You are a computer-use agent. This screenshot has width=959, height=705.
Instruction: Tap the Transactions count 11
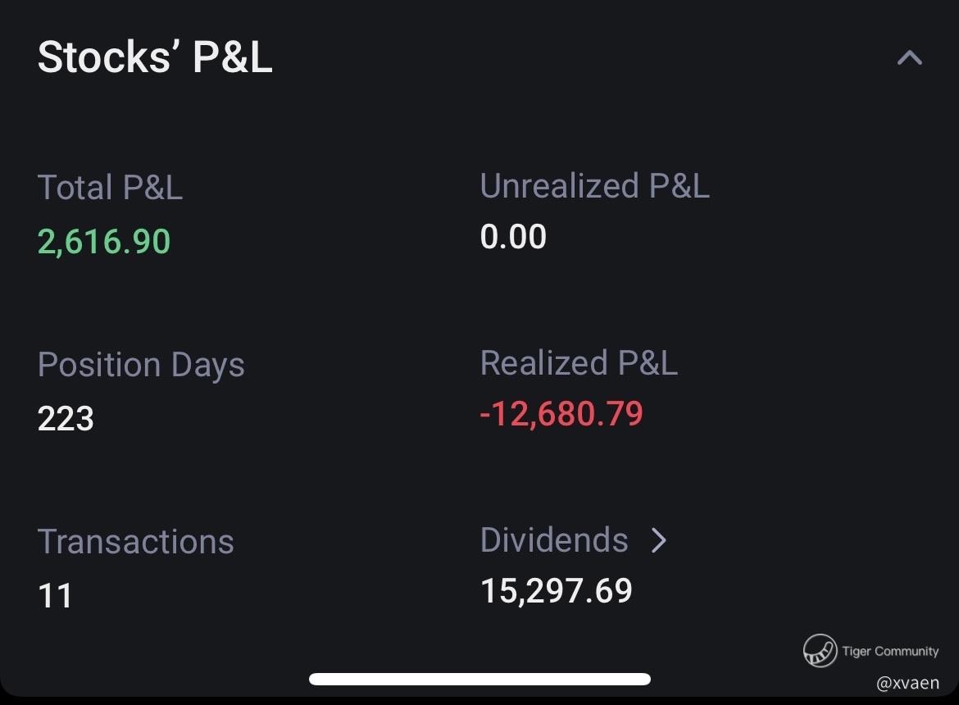pos(55,596)
